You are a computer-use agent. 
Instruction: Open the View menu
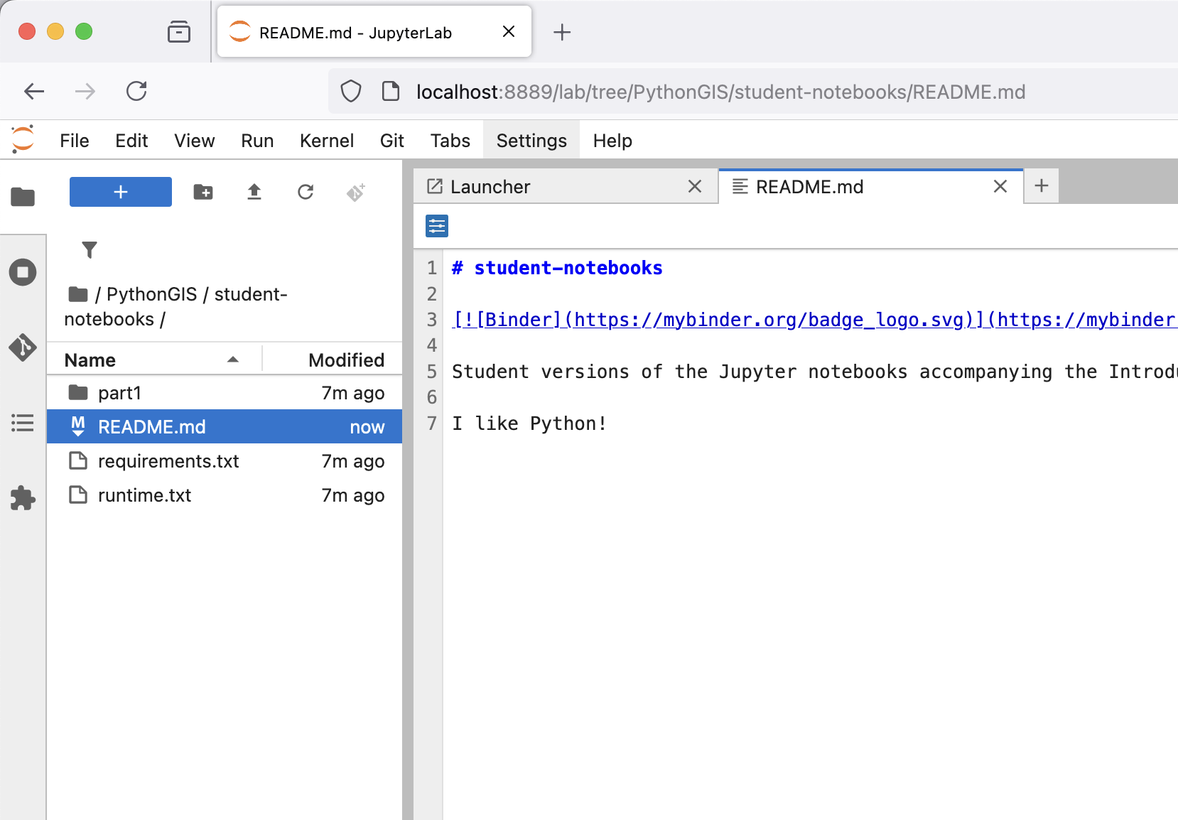(195, 141)
